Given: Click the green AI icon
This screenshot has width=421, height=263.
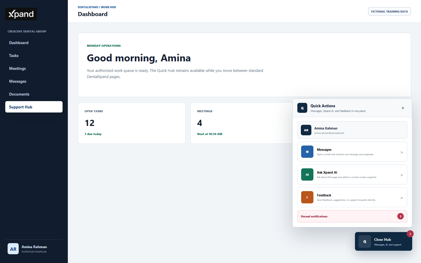Looking at the screenshot, I should pyautogui.click(x=307, y=174).
